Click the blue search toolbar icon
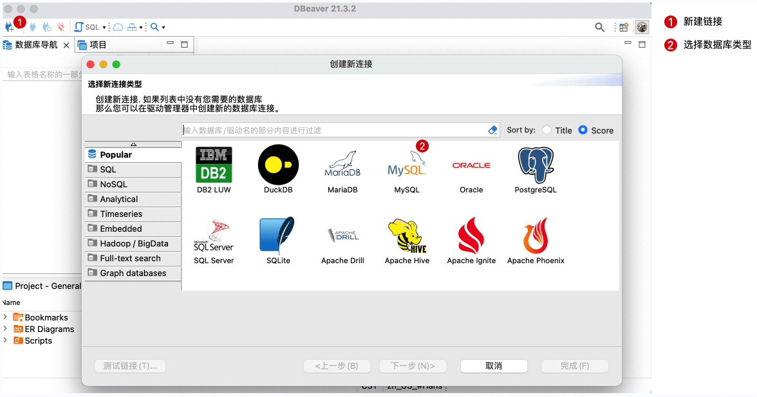Image resolution: width=757 pixels, height=397 pixels. 154,27
